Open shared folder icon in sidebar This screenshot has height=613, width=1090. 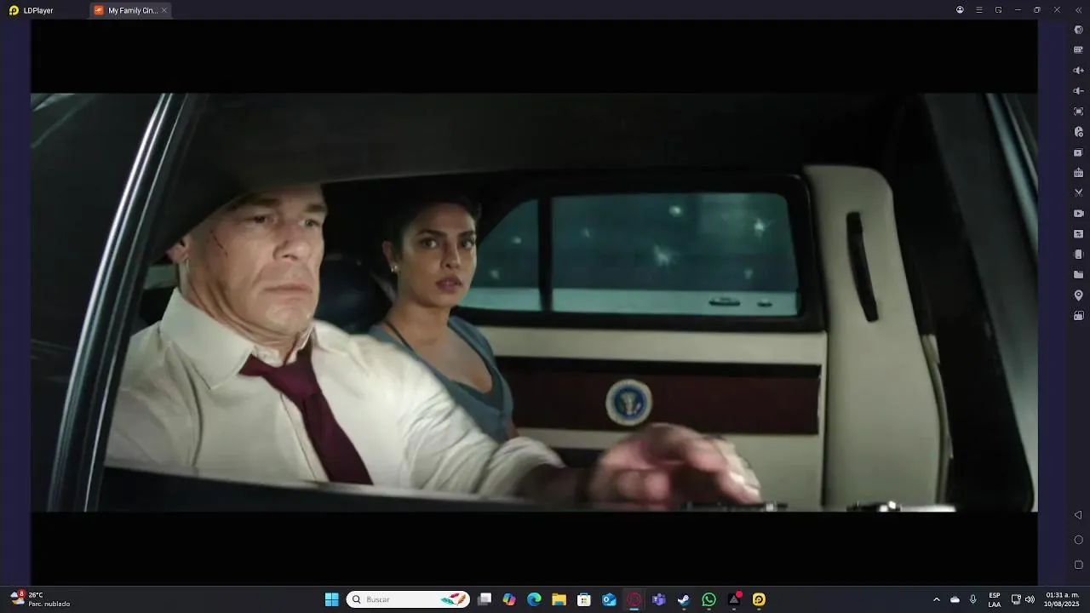(x=1078, y=275)
